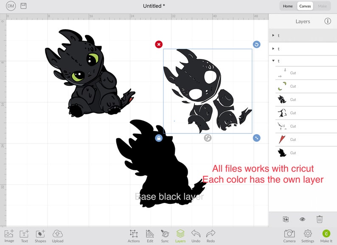Click the group layers icon in Layers footer

pos(286,219)
